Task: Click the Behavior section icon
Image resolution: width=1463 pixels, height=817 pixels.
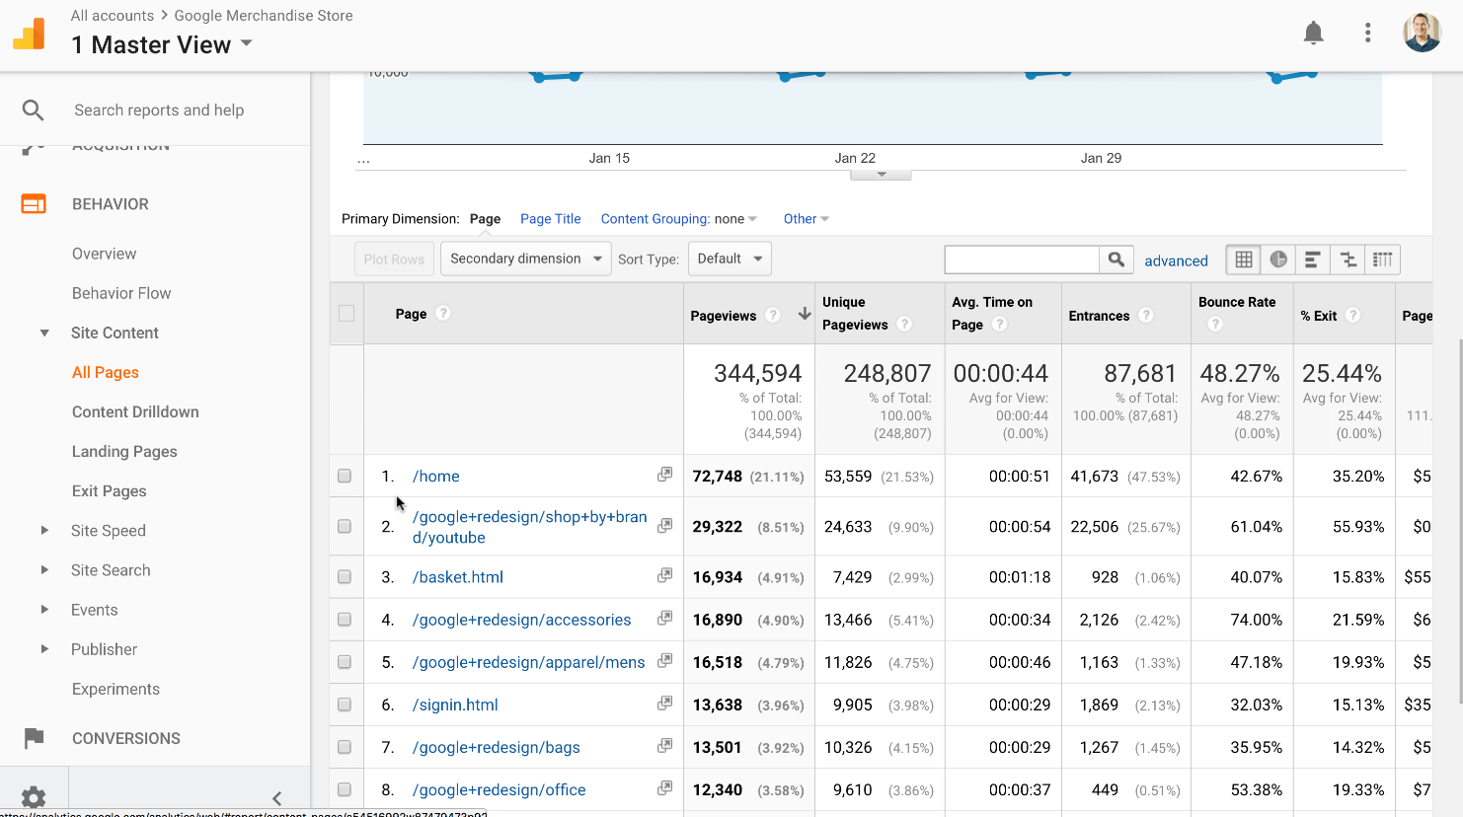Action: pos(34,204)
